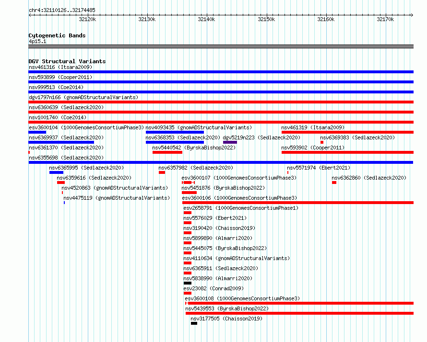
Task: Select nsv4475119 gnomAD variant label
Action: (x=117, y=198)
